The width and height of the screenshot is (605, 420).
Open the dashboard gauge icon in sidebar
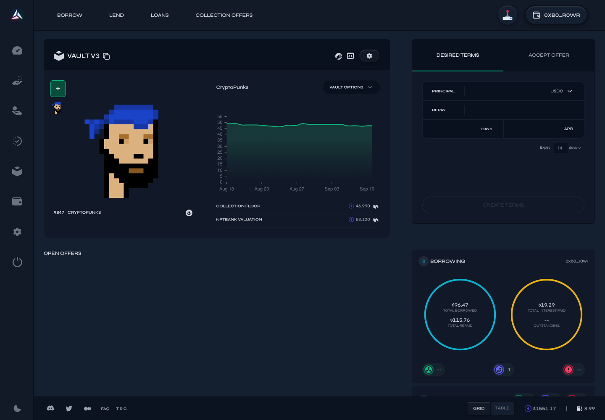17,50
